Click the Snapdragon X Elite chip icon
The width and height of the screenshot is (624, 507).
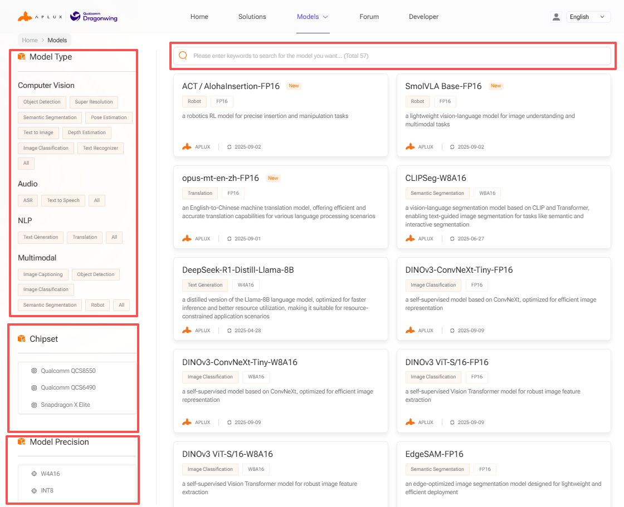pos(34,405)
